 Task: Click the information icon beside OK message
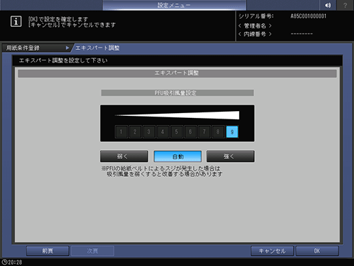point(16,22)
